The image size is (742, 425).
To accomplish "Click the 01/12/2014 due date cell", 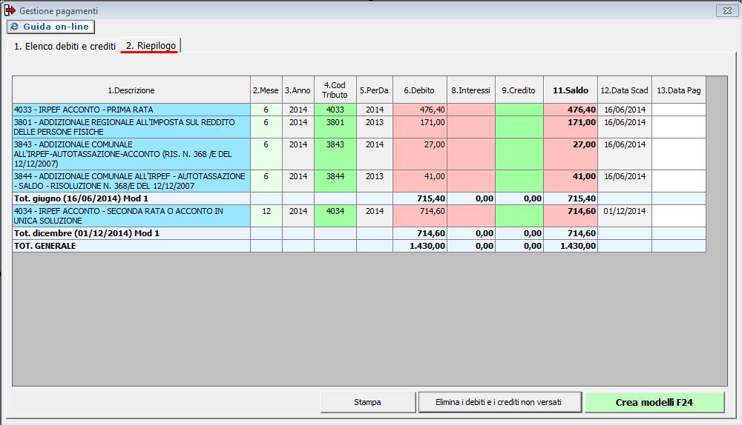I will click(x=624, y=211).
